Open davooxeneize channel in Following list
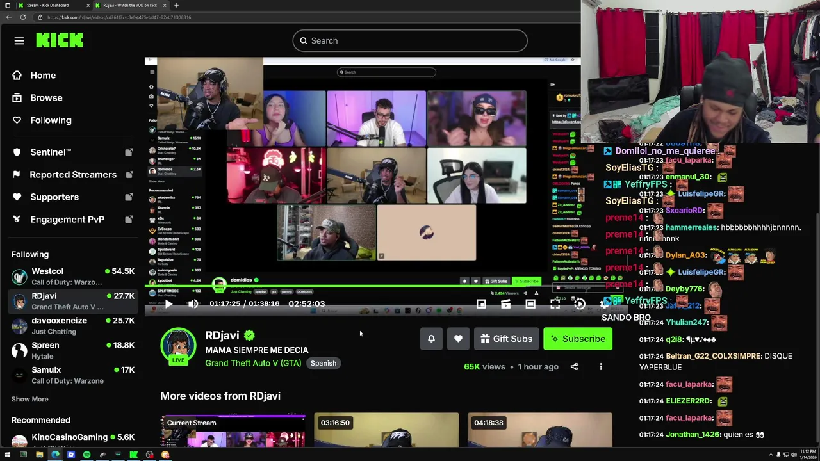The width and height of the screenshot is (820, 461). click(x=73, y=326)
